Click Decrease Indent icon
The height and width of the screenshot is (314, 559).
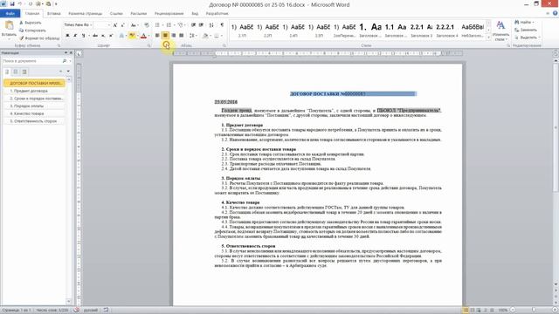pyautogui.click(x=193, y=25)
